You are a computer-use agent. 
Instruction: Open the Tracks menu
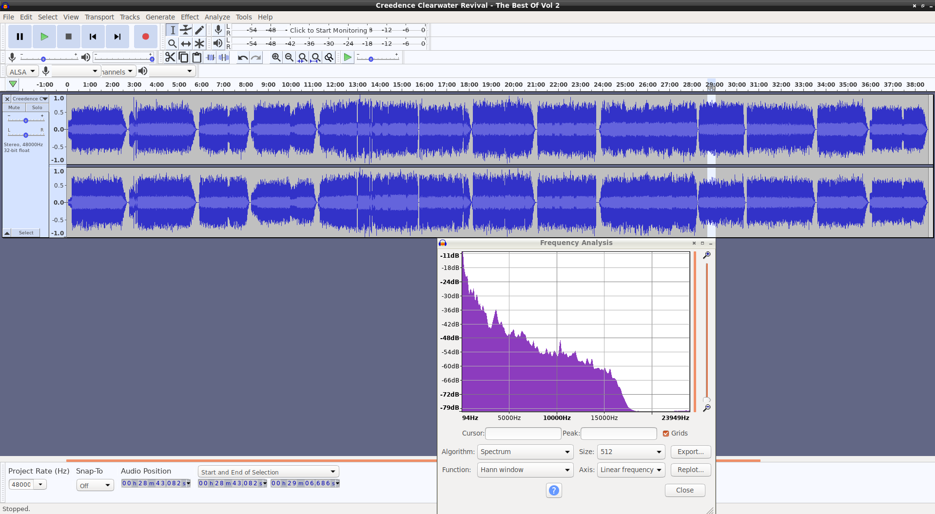point(130,17)
